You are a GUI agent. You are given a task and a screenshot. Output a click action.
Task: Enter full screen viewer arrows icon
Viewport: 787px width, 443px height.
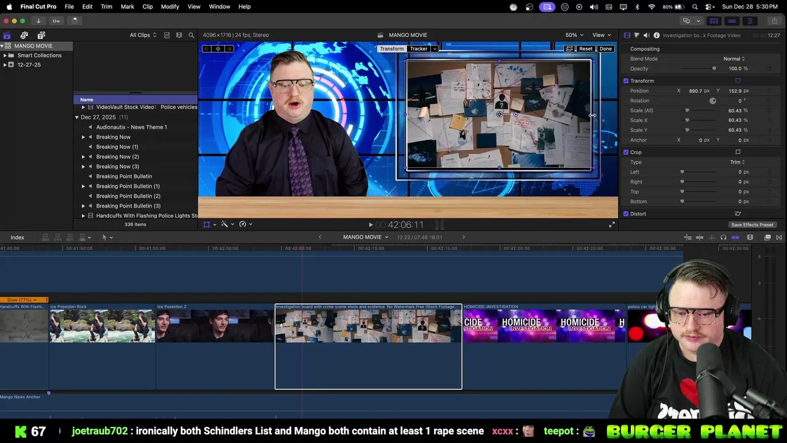(612, 225)
